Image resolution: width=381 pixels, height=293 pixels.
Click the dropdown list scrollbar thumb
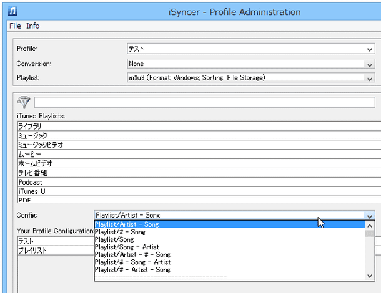(370, 234)
